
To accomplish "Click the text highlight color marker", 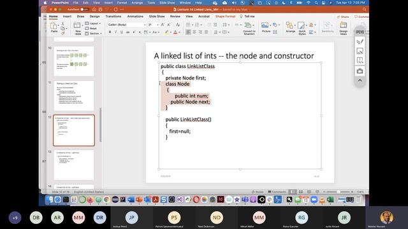I will pos(166,32).
